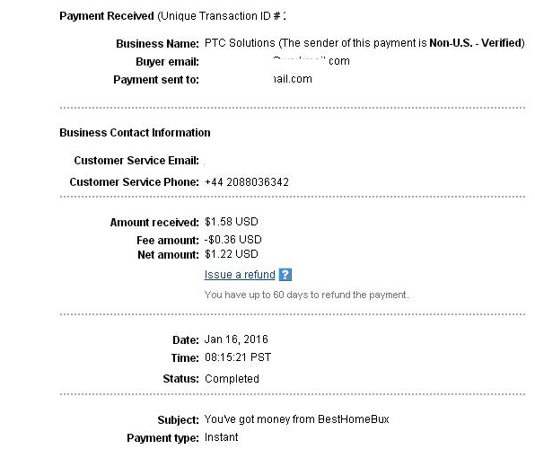Click the Jan 16, 2016 date value
The width and height of the screenshot is (535, 467).
(x=236, y=339)
